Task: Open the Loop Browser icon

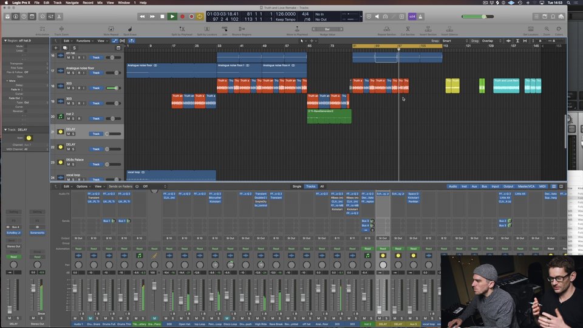Action: point(553,16)
